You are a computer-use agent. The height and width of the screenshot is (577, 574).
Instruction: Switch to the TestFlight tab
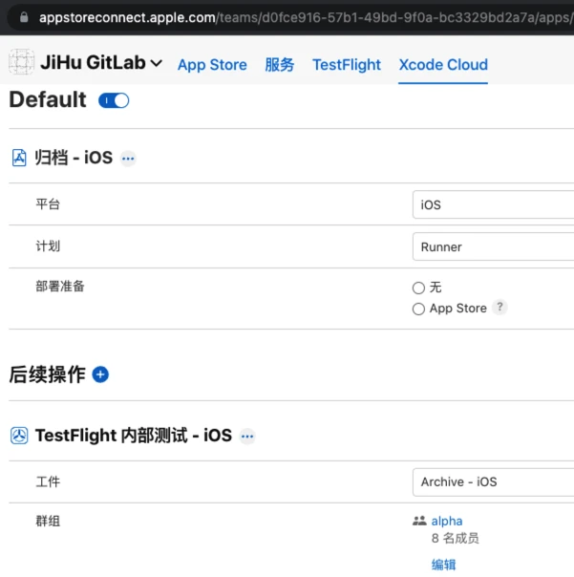click(347, 65)
